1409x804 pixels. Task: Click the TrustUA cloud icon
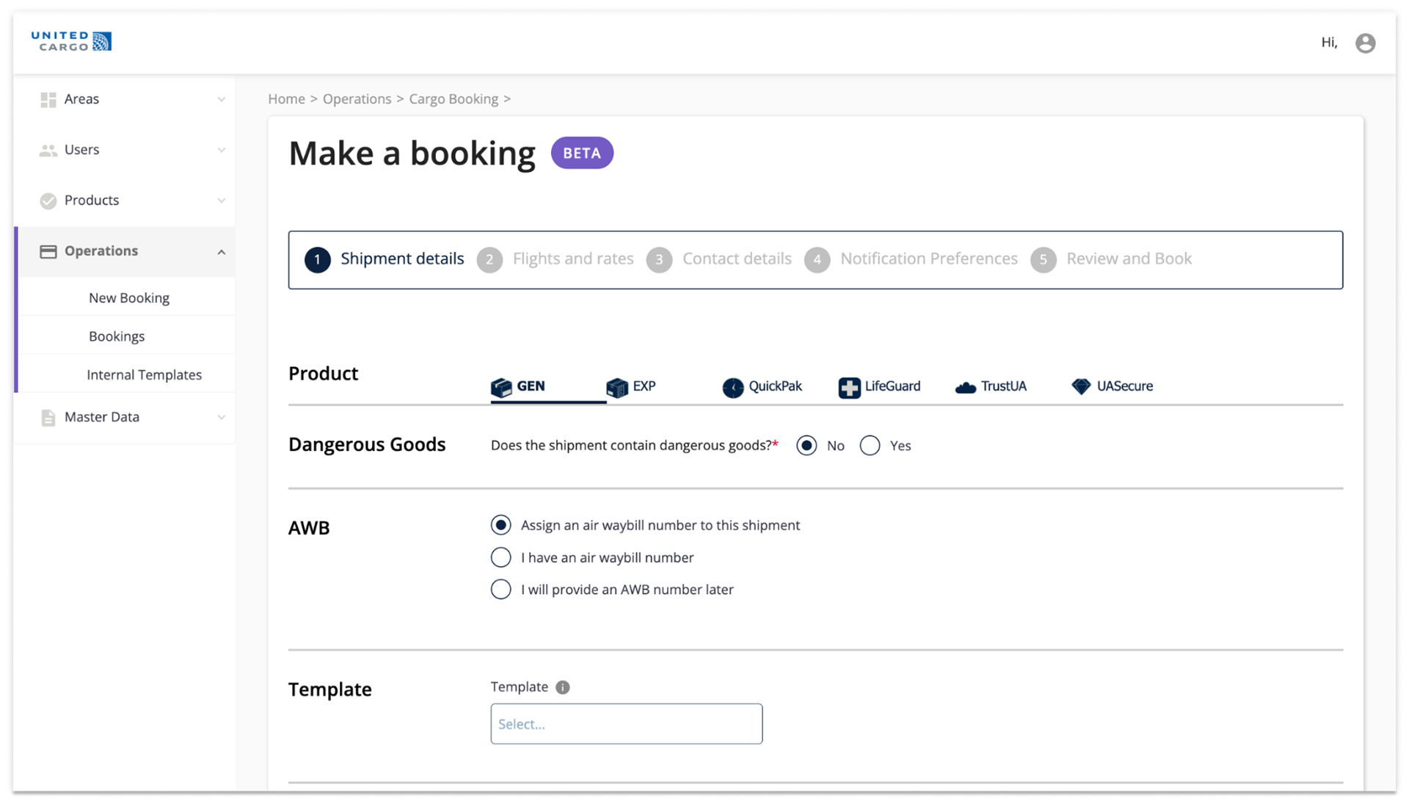pyautogui.click(x=966, y=387)
